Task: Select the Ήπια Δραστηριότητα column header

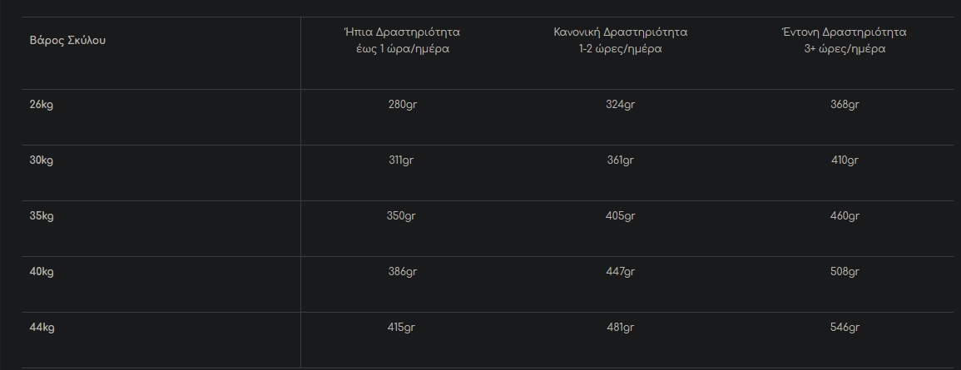Action: (x=401, y=40)
